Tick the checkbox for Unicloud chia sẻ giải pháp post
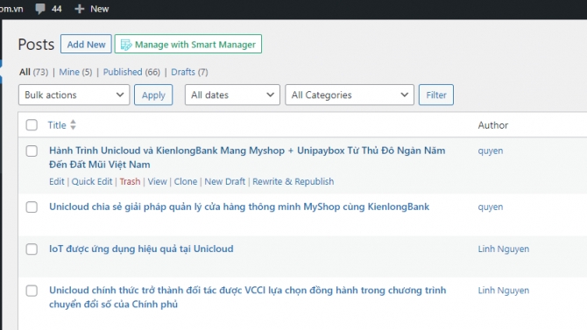 click(32, 207)
